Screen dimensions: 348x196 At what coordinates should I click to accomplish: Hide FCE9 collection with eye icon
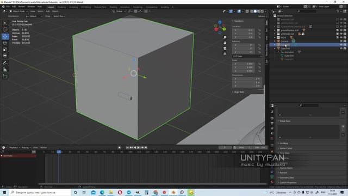pyautogui.click(x=341, y=38)
